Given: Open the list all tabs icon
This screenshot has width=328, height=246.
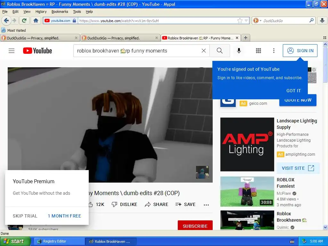Looking at the screenshot, I should (x=325, y=38).
